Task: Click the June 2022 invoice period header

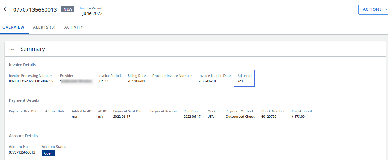Action: pyautogui.click(x=92, y=13)
